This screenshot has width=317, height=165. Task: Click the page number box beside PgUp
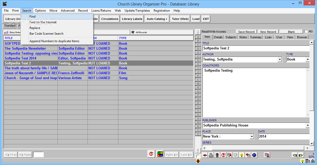click(39, 155)
